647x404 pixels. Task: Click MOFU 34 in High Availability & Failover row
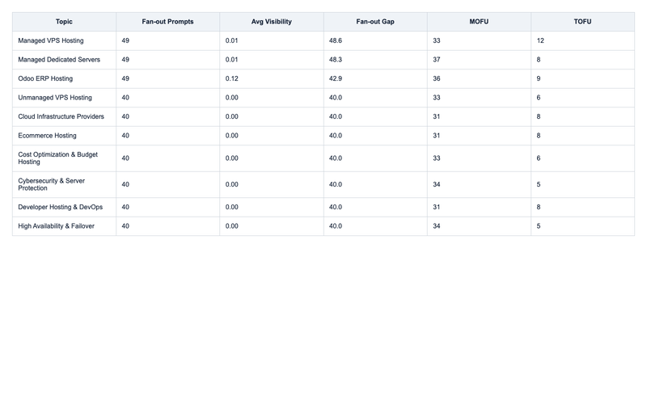point(437,226)
